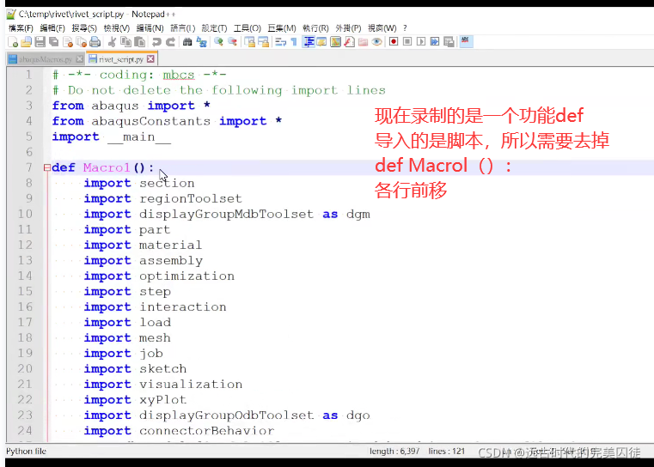
Task: Undo the last edit
Action: point(156,42)
